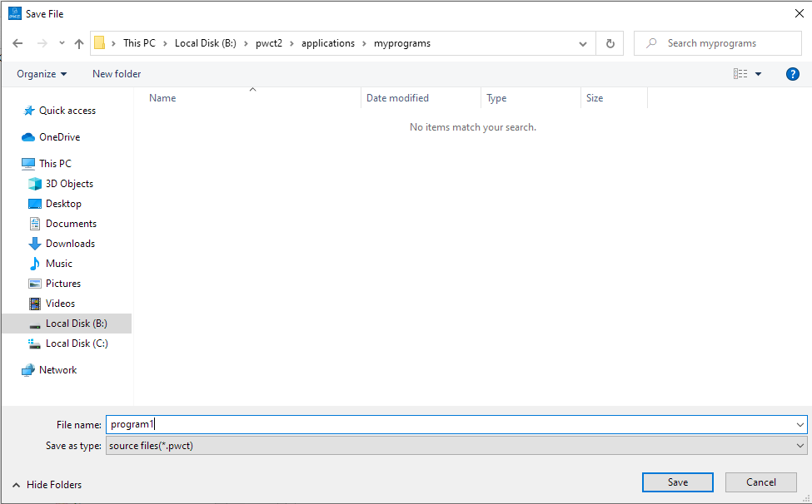Viewport: 812px width, 504px height.
Task: Click the Back navigation arrow
Action: [x=18, y=43]
